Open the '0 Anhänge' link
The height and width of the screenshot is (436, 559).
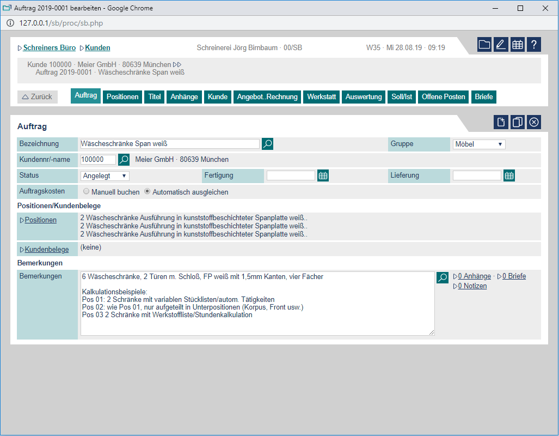(474, 276)
